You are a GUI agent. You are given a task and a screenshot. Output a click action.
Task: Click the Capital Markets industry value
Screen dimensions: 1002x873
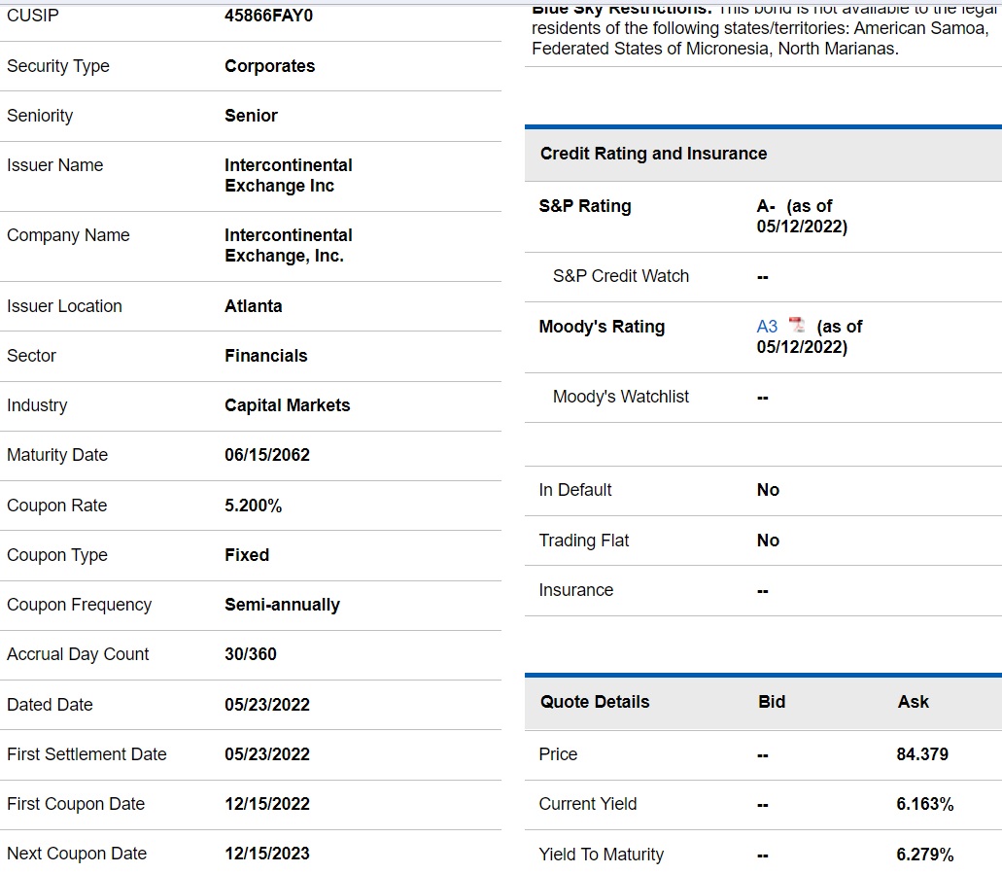click(287, 405)
